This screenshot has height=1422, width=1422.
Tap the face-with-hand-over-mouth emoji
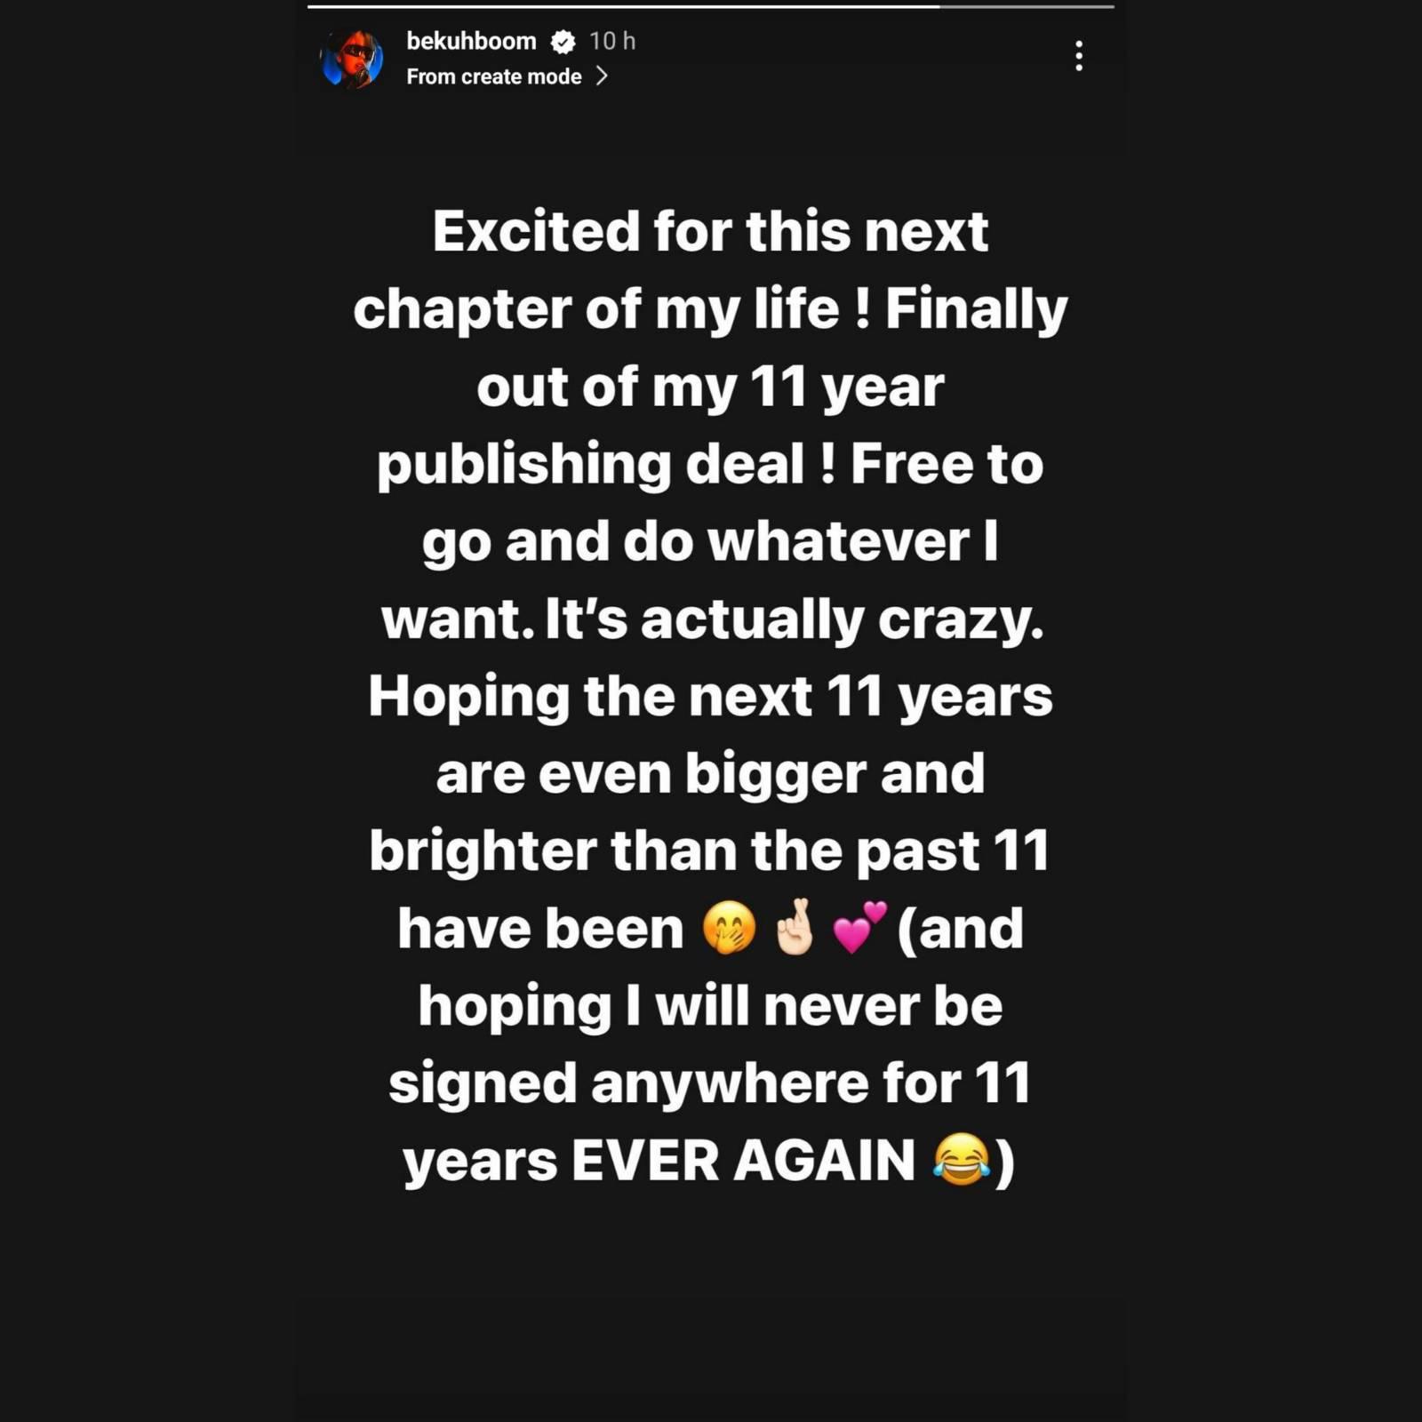pyautogui.click(x=729, y=929)
